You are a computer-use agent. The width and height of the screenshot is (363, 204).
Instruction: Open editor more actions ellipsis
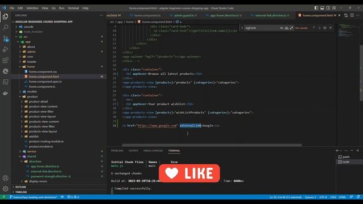pyautogui.click(x=358, y=15)
